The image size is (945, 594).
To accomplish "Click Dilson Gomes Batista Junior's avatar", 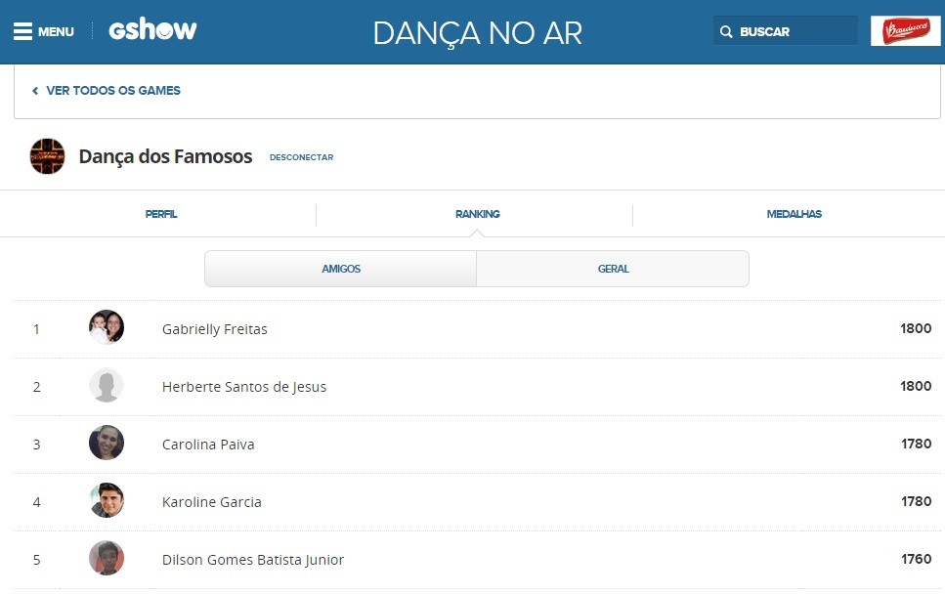I will point(107,559).
